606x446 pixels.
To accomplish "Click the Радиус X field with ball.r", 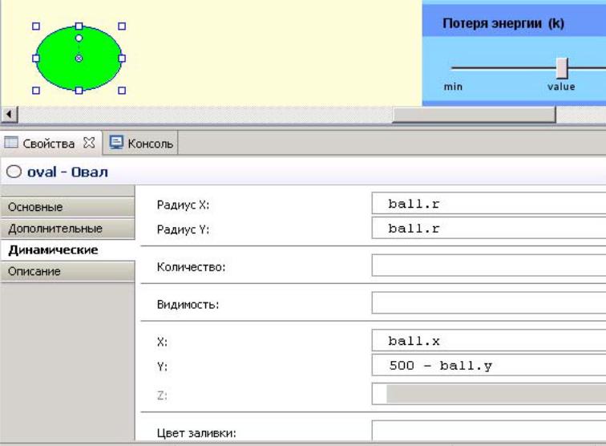I will [x=489, y=204].
